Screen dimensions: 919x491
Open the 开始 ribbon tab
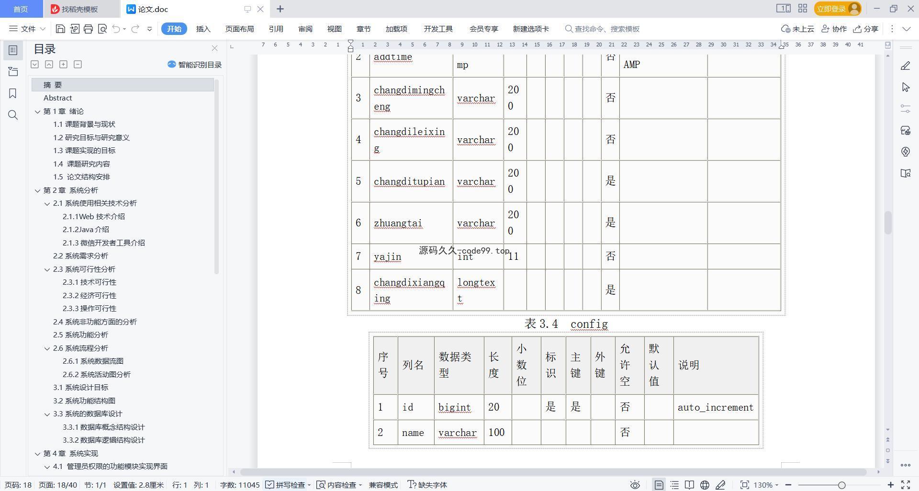click(174, 29)
